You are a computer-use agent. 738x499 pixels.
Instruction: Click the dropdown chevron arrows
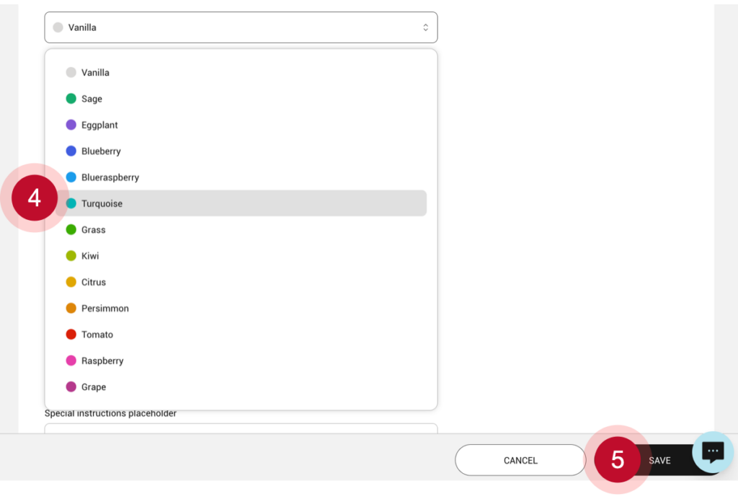(x=425, y=27)
